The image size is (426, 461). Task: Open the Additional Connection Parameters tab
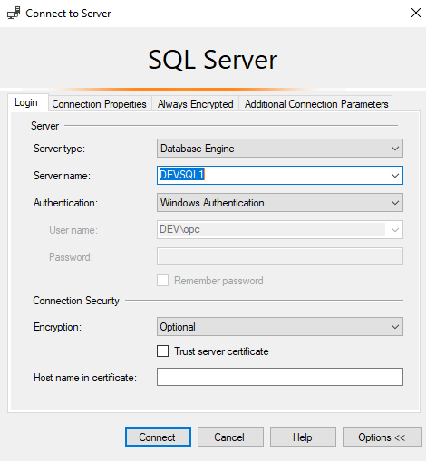(x=316, y=104)
